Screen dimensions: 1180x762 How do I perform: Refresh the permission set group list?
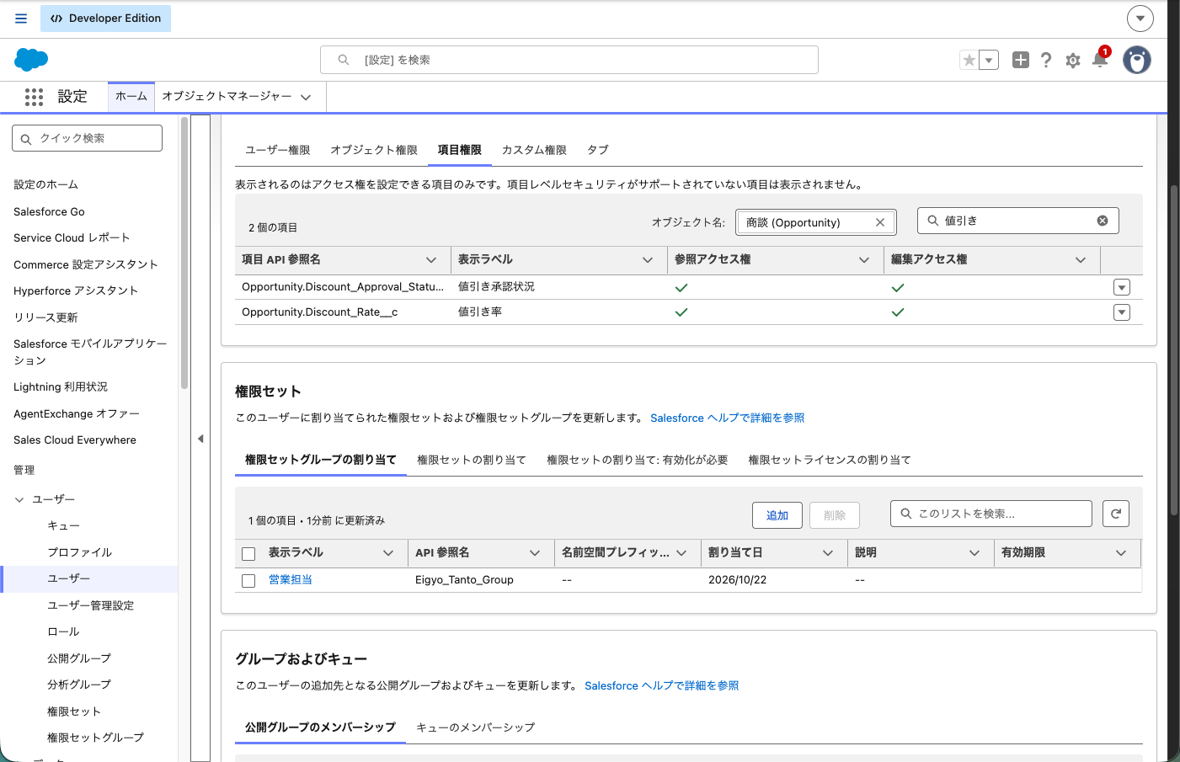click(1116, 514)
